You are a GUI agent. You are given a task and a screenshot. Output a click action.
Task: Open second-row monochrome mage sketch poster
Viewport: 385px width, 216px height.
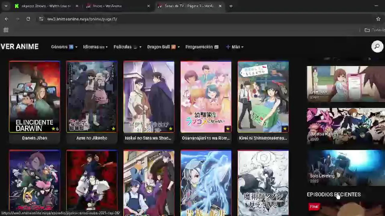[263, 183]
